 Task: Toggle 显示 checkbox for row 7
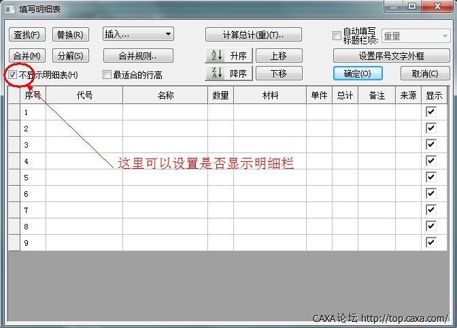tap(431, 210)
